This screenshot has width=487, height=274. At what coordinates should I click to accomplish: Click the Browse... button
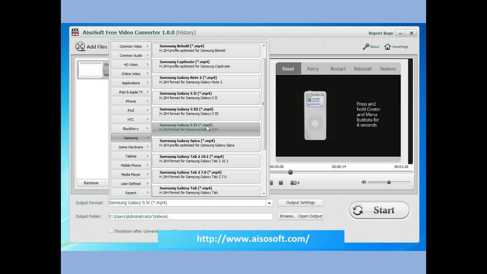[287, 216]
